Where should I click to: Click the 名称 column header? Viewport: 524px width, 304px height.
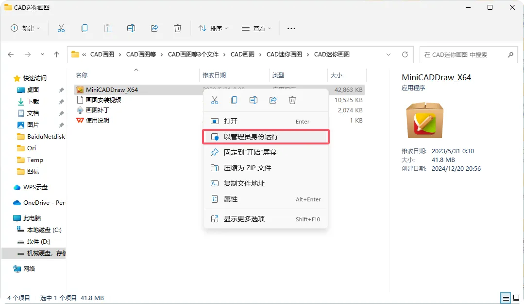tap(82, 75)
